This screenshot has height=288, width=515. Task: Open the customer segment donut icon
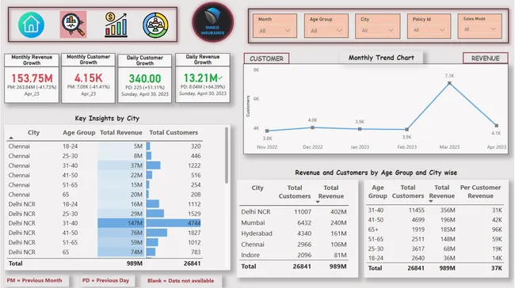pyautogui.click(x=155, y=25)
